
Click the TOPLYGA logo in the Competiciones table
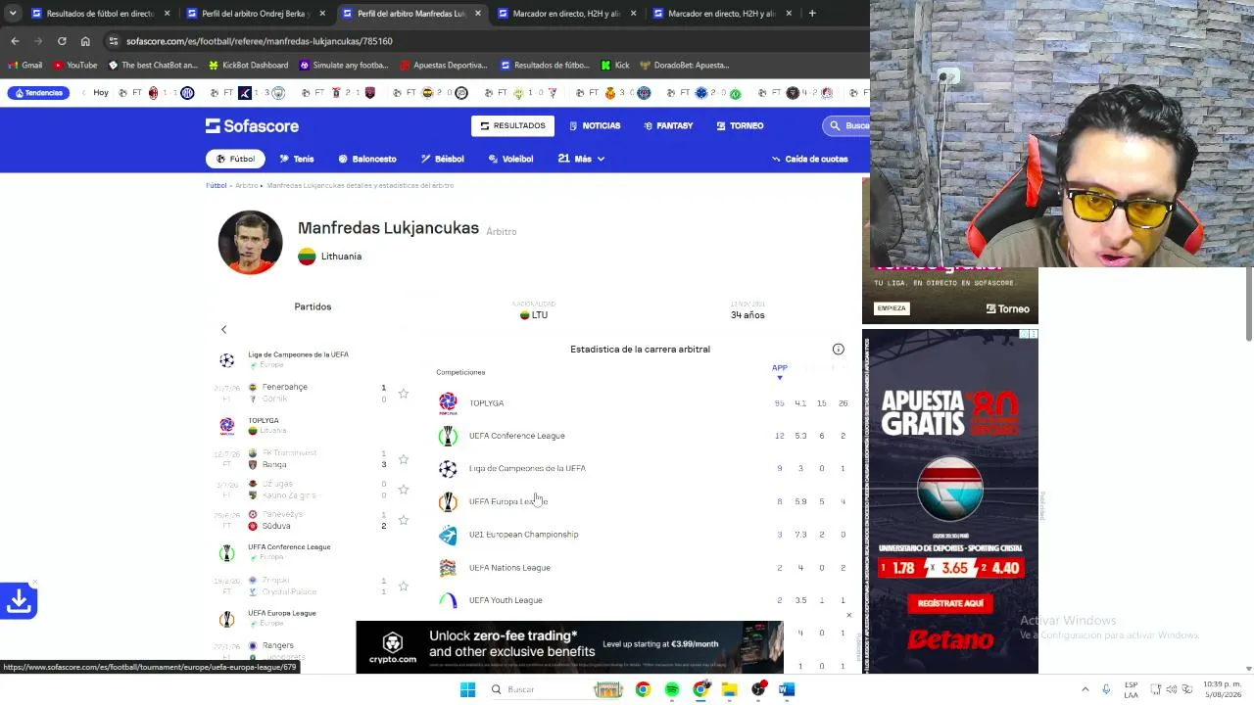[x=448, y=403]
